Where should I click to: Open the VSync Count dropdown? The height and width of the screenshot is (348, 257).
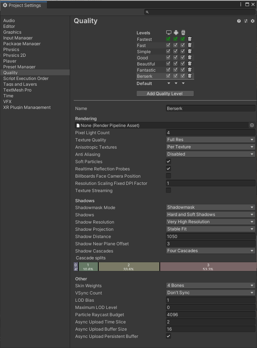pos(210,293)
